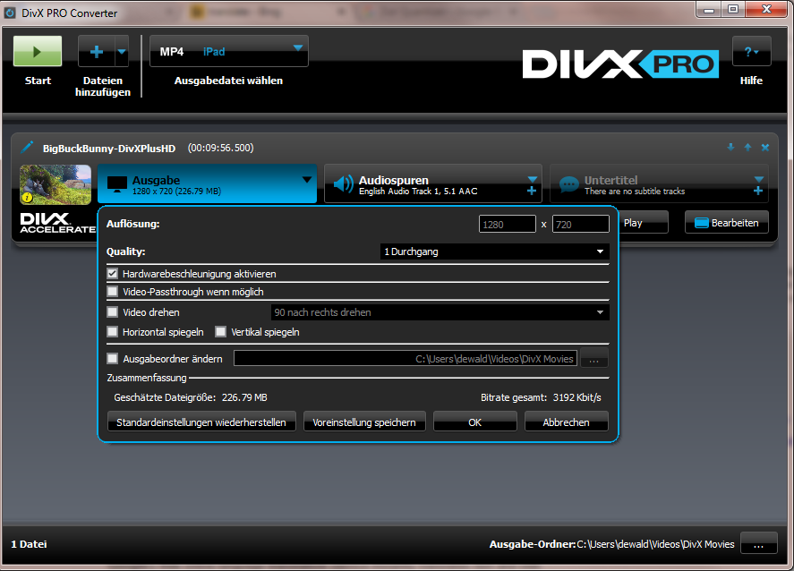This screenshot has width=794, height=571.
Task: Check Ausgabeordner ändern checkbox
Action: [x=113, y=358]
